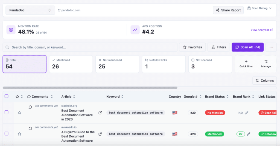
Task: Click the Favorites button
Action: coord(192,47)
